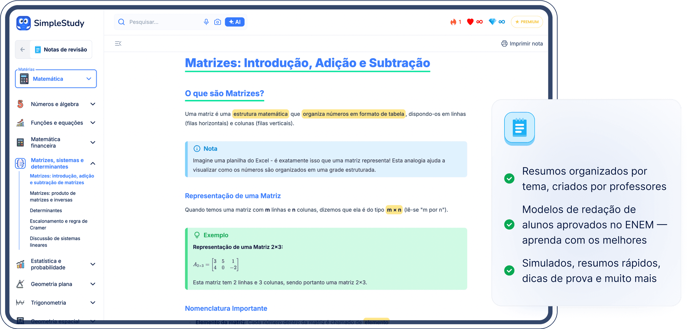
Task: Collapse Matrizes, sistemas e determinantes section
Action: point(93,163)
